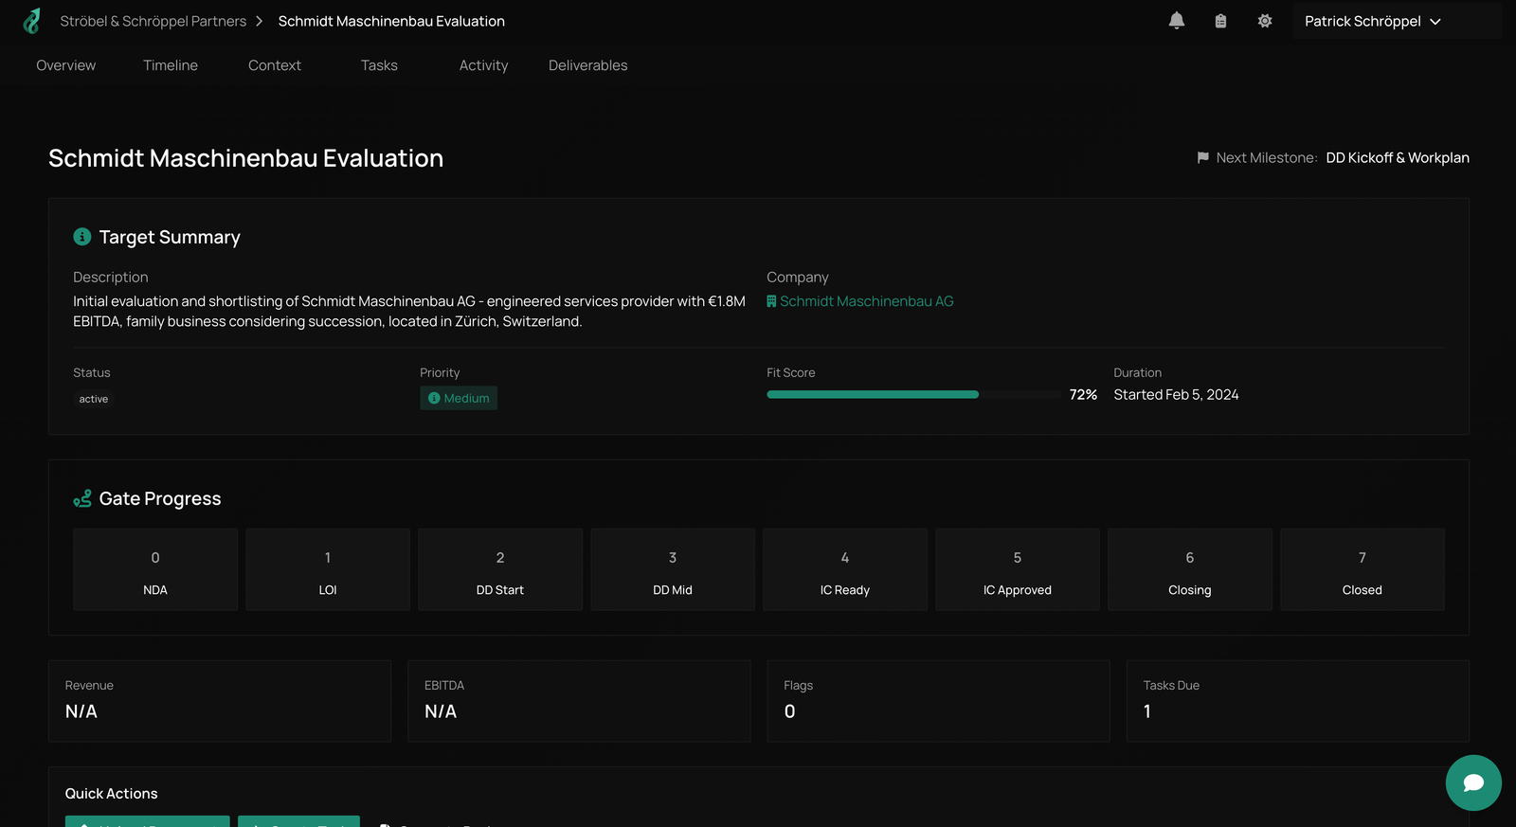Open the notifications bell

pyautogui.click(x=1177, y=21)
